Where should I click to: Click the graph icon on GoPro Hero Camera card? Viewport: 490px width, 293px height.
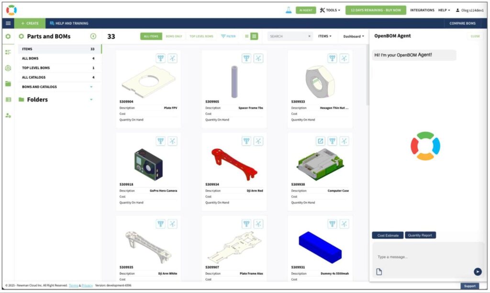172,141
